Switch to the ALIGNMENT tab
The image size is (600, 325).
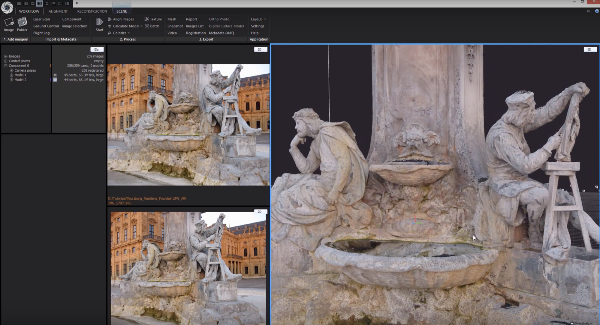pos(58,11)
